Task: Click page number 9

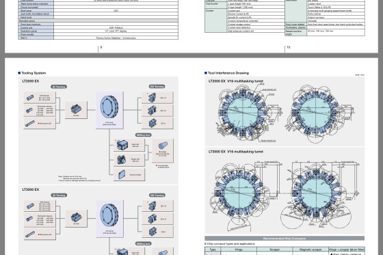Action: (101, 47)
